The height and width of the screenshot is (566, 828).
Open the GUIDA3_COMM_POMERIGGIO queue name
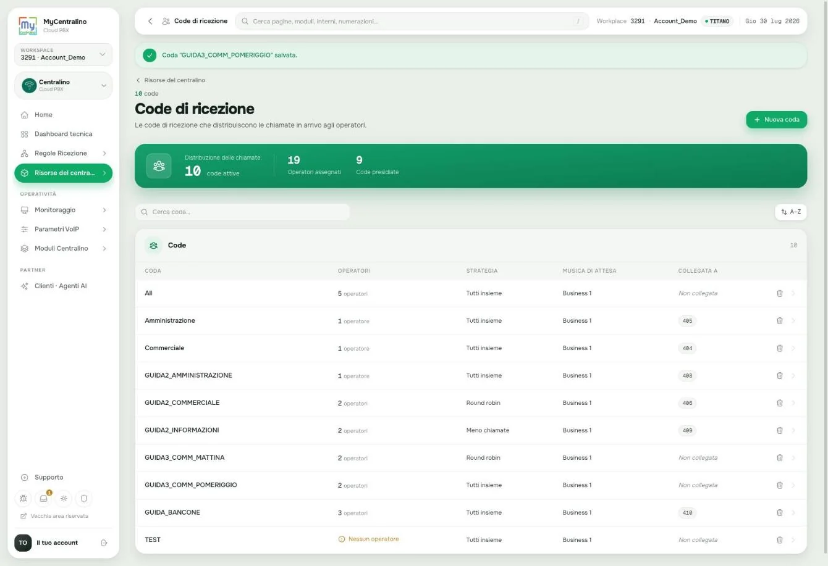191,485
